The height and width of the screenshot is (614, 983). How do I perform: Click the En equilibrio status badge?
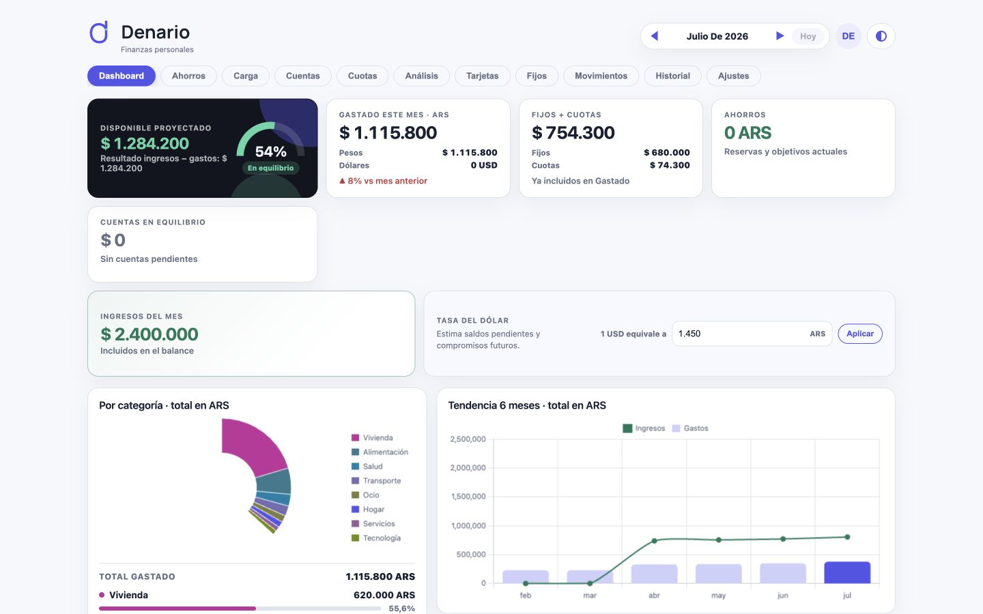pyautogui.click(x=271, y=168)
